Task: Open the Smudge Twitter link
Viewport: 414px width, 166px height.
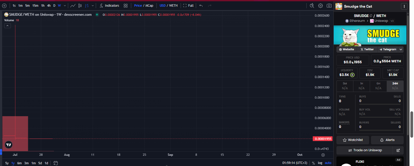Action: (x=367, y=49)
